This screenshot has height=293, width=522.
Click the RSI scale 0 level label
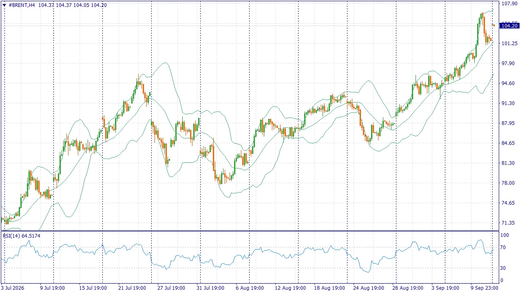(x=502, y=280)
